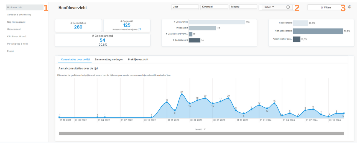The height and width of the screenshot is (143, 357).
Task: Open the Gedeclareerd sidebar item
Action: [x=14, y=29]
